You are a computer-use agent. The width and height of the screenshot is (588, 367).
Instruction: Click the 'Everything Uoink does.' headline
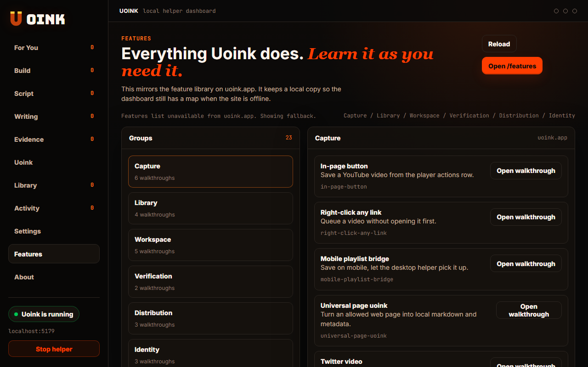pos(213,54)
